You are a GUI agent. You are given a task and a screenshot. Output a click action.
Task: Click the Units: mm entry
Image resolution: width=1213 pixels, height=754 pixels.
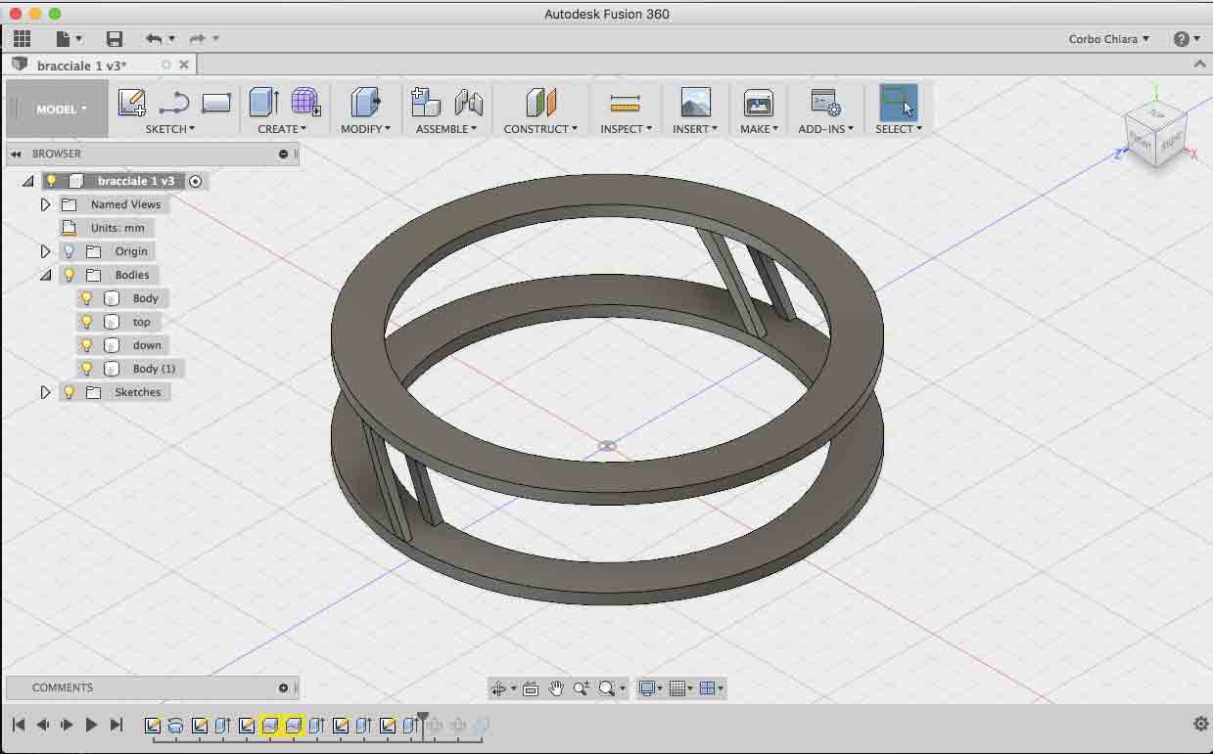click(x=117, y=228)
